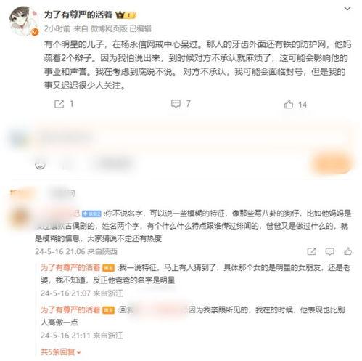The height and width of the screenshot is (361, 362).
Task: Click the blue badge beside the commenter name
Action: pyautogui.click(x=91, y=214)
